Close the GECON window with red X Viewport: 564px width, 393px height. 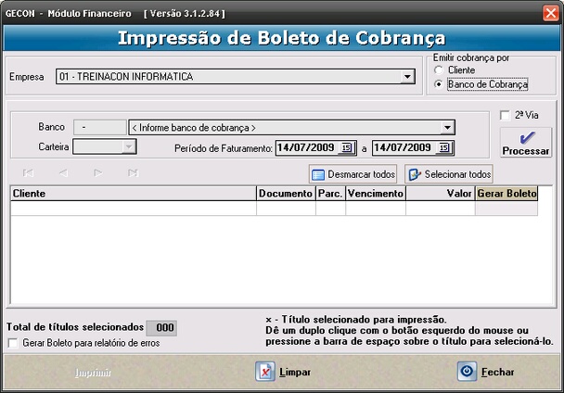[551, 13]
